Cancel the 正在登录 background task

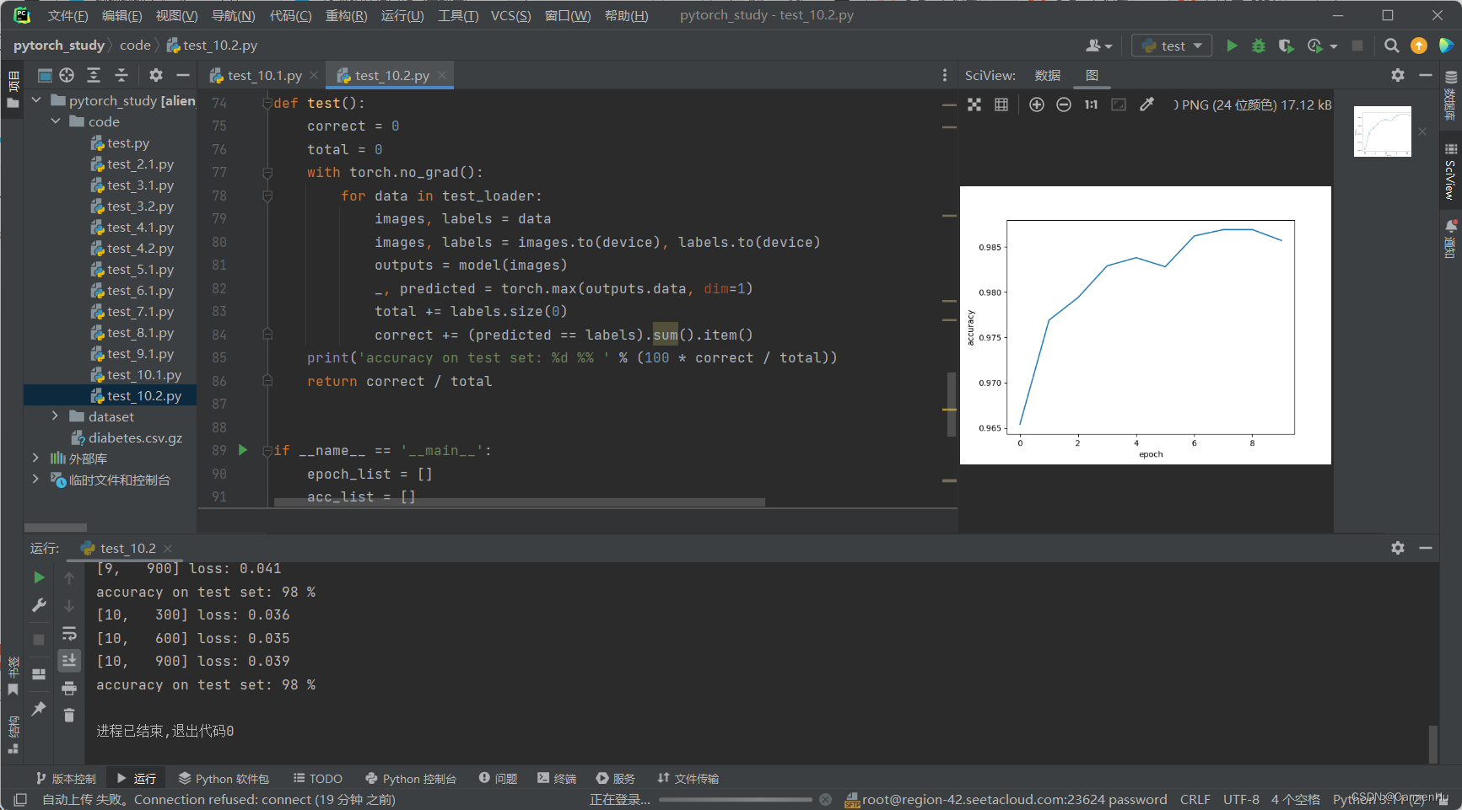(x=826, y=799)
